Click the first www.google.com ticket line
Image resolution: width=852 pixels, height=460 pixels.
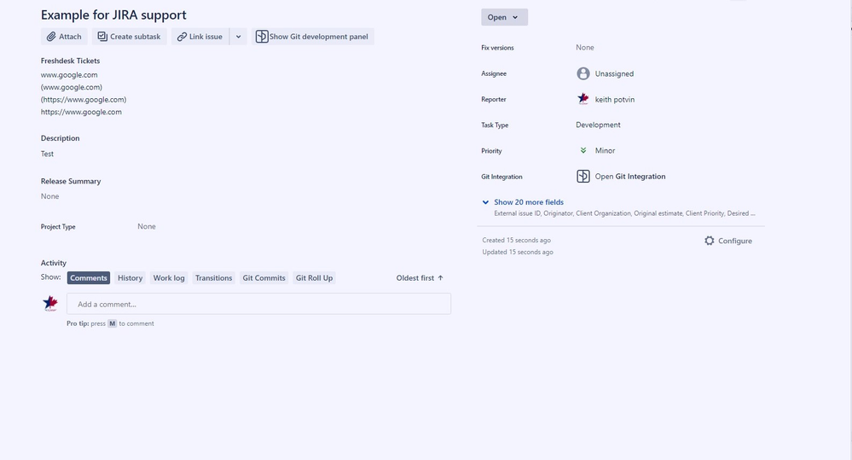(x=69, y=75)
